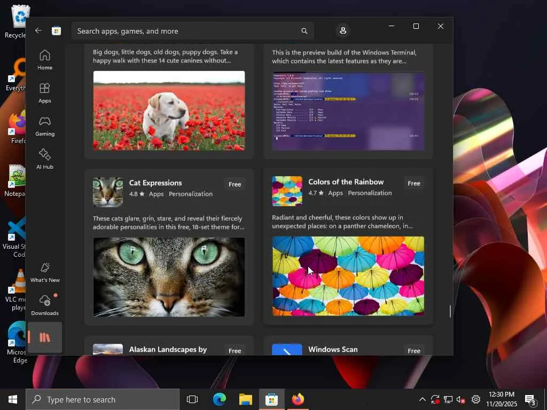Click the Microsoft Store logo icon
This screenshot has width=547, height=410.
pyautogui.click(x=56, y=30)
